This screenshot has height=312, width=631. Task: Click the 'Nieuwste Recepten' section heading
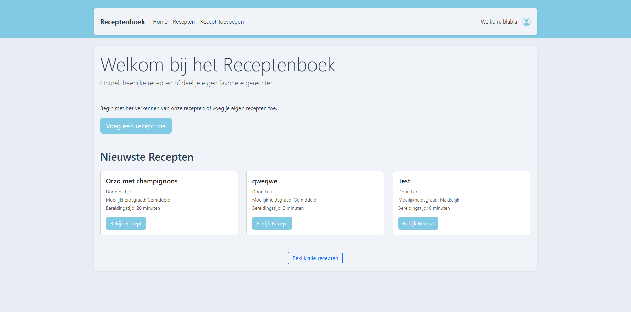147,157
